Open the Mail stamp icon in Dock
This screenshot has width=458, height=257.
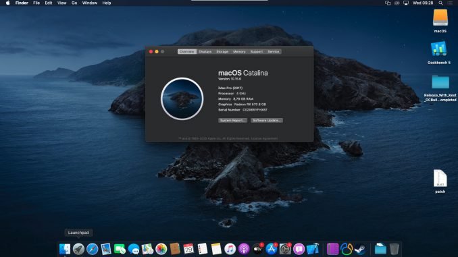point(106,249)
